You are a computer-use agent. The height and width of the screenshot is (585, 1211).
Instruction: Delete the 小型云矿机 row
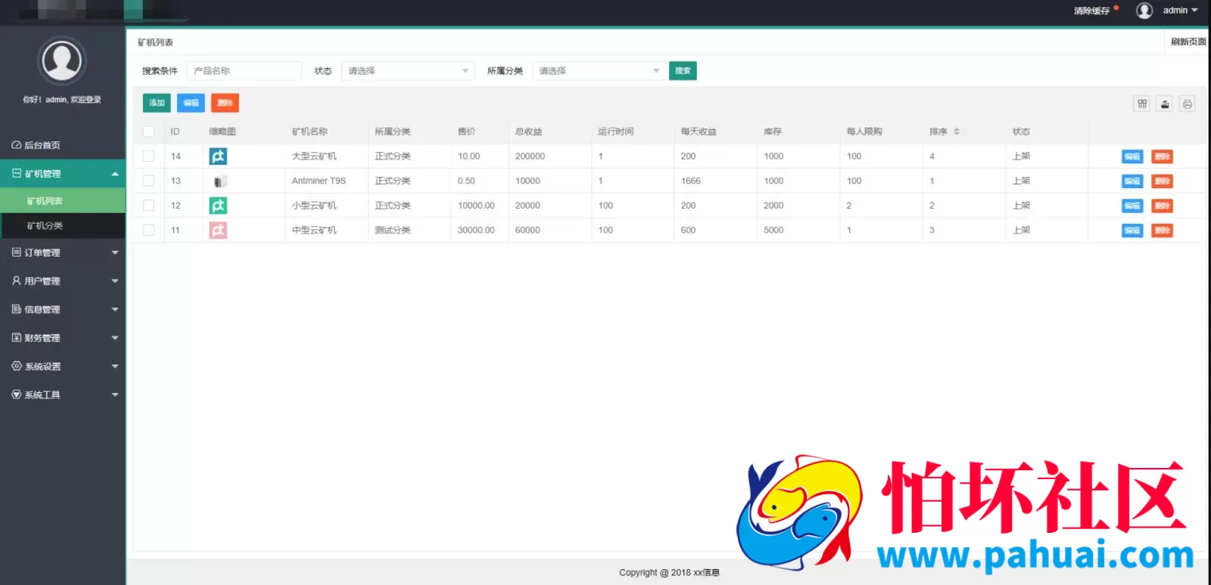tap(1163, 206)
